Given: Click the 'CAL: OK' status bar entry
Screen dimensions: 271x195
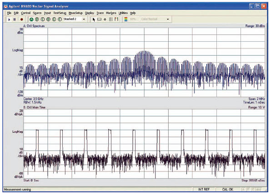Looking at the screenshot, I should coord(228,190).
